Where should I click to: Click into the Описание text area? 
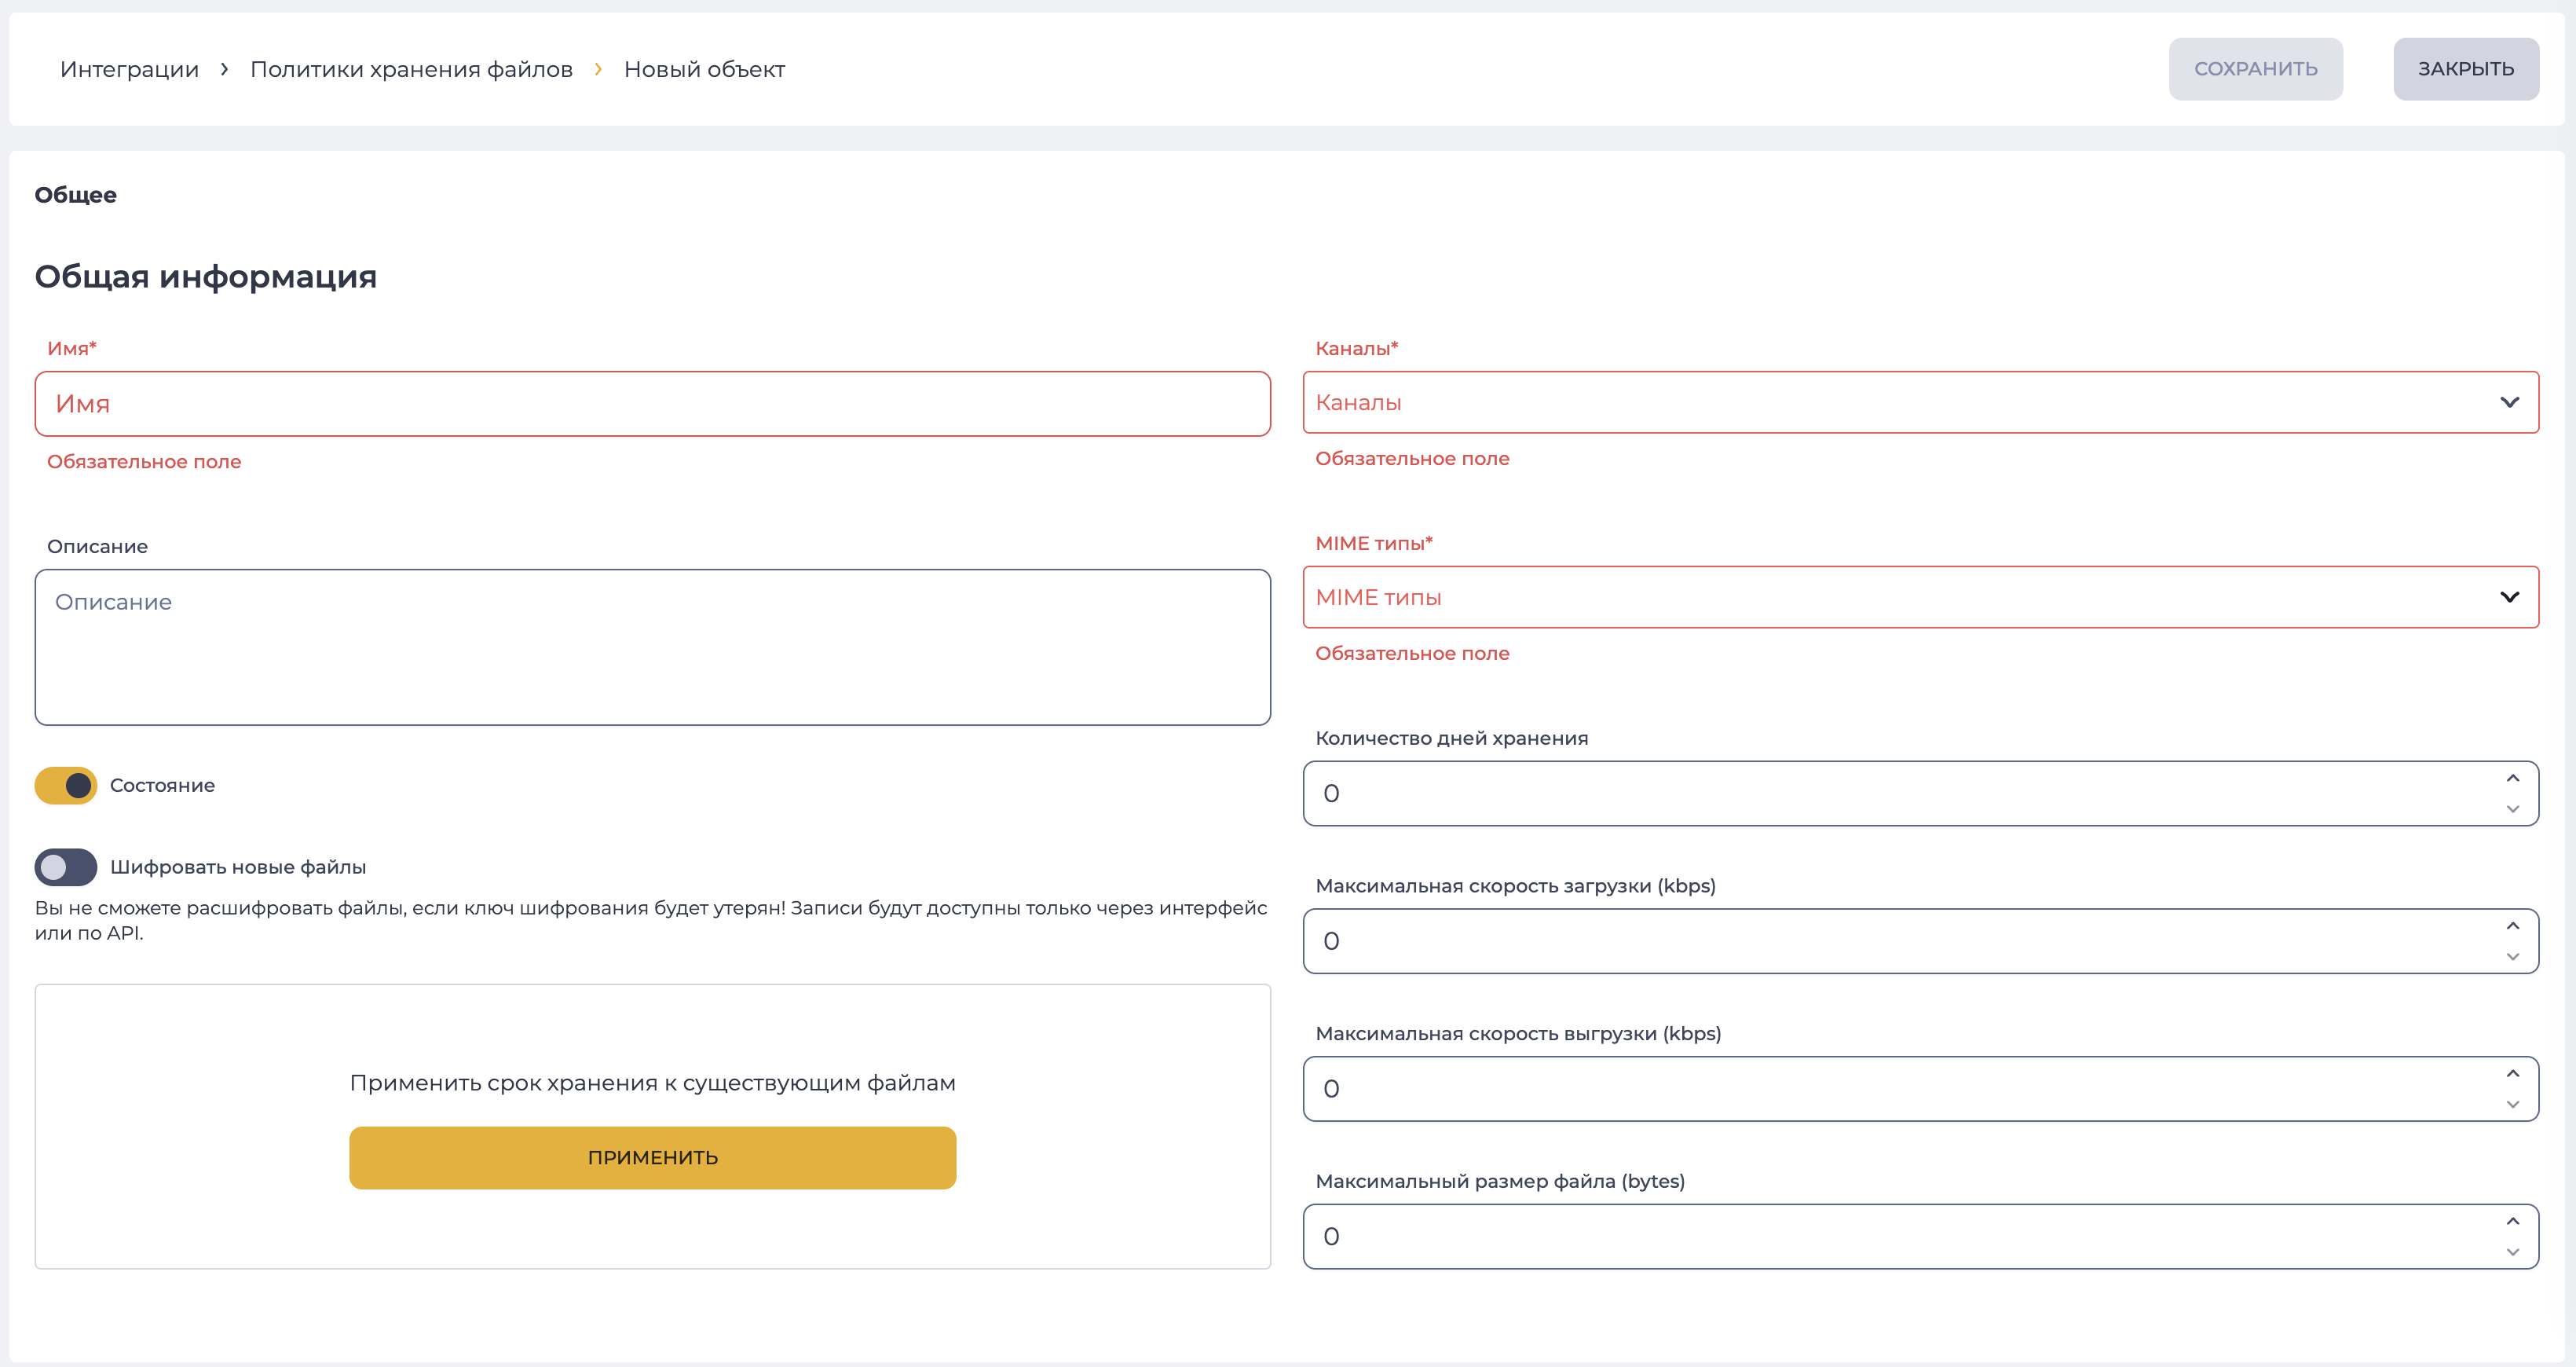(652, 647)
